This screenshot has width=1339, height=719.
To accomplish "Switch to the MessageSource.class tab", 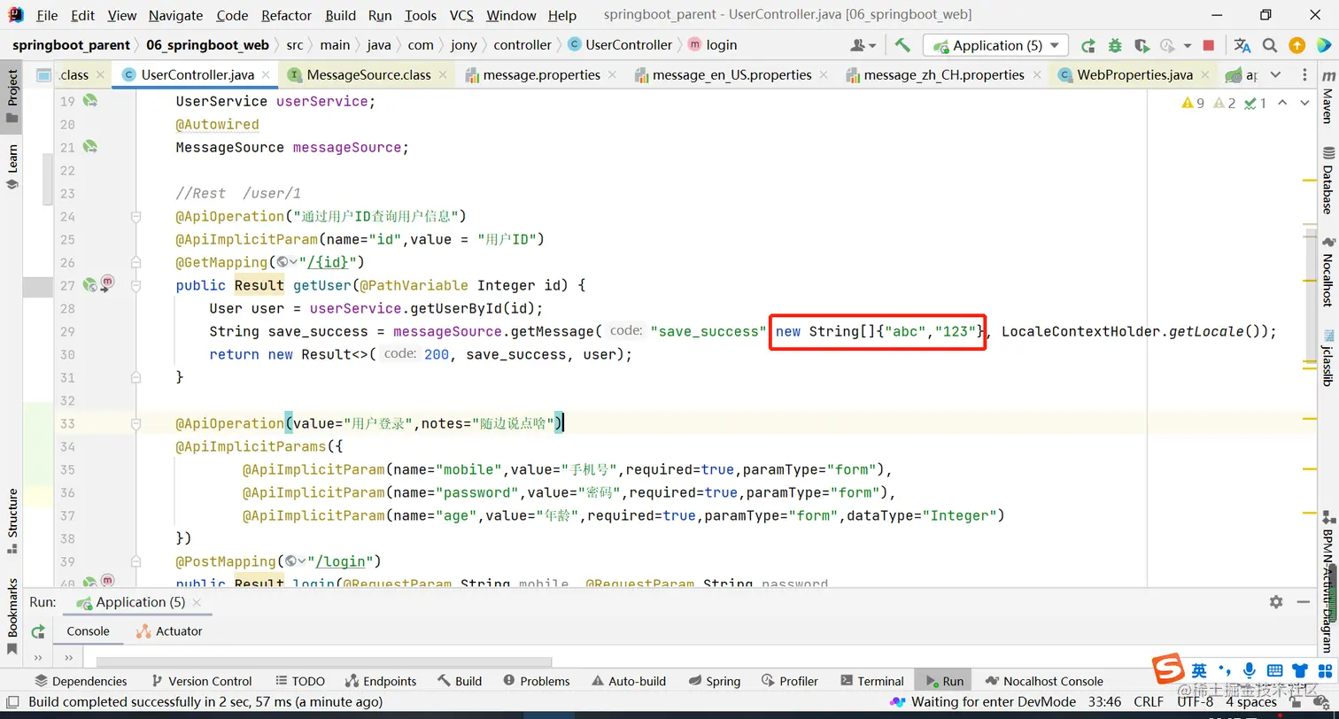I will pyautogui.click(x=367, y=75).
